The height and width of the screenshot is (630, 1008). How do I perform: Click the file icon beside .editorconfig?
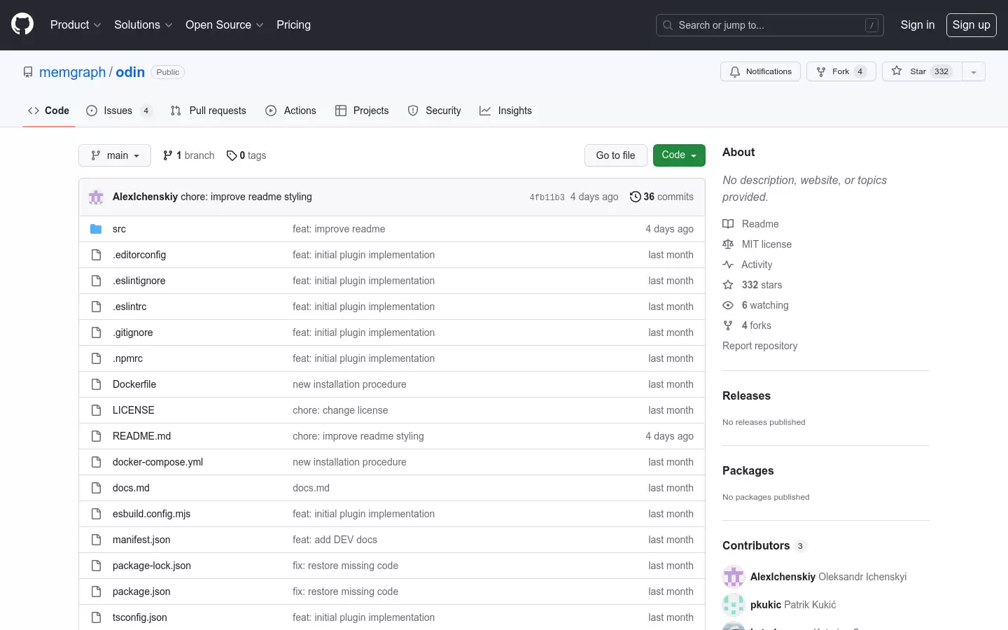click(96, 255)
